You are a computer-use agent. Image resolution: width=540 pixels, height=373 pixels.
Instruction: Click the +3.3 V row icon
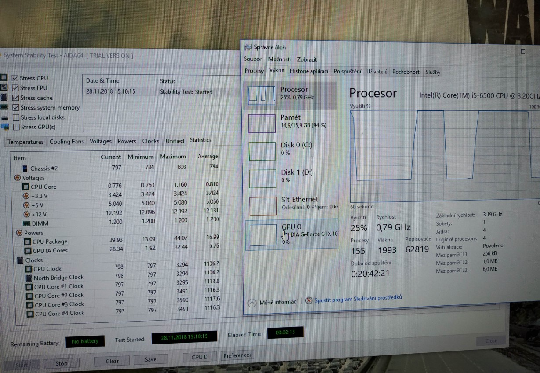coord(26,196)
